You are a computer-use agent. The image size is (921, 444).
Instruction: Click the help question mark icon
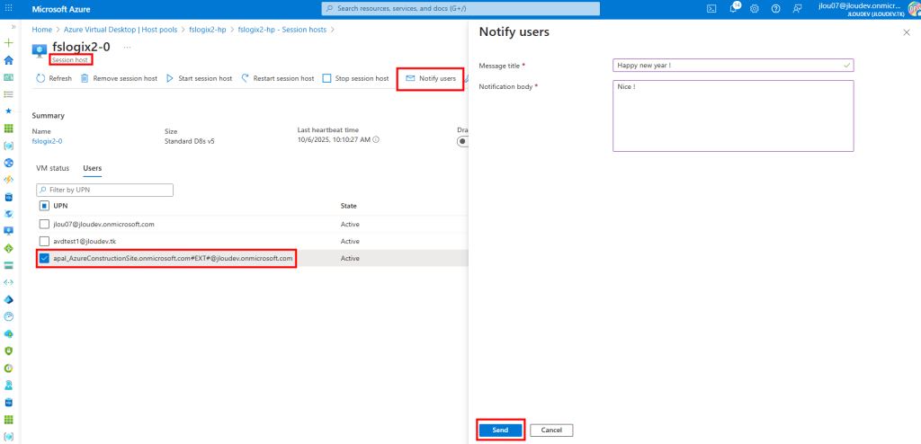point(775,9)
